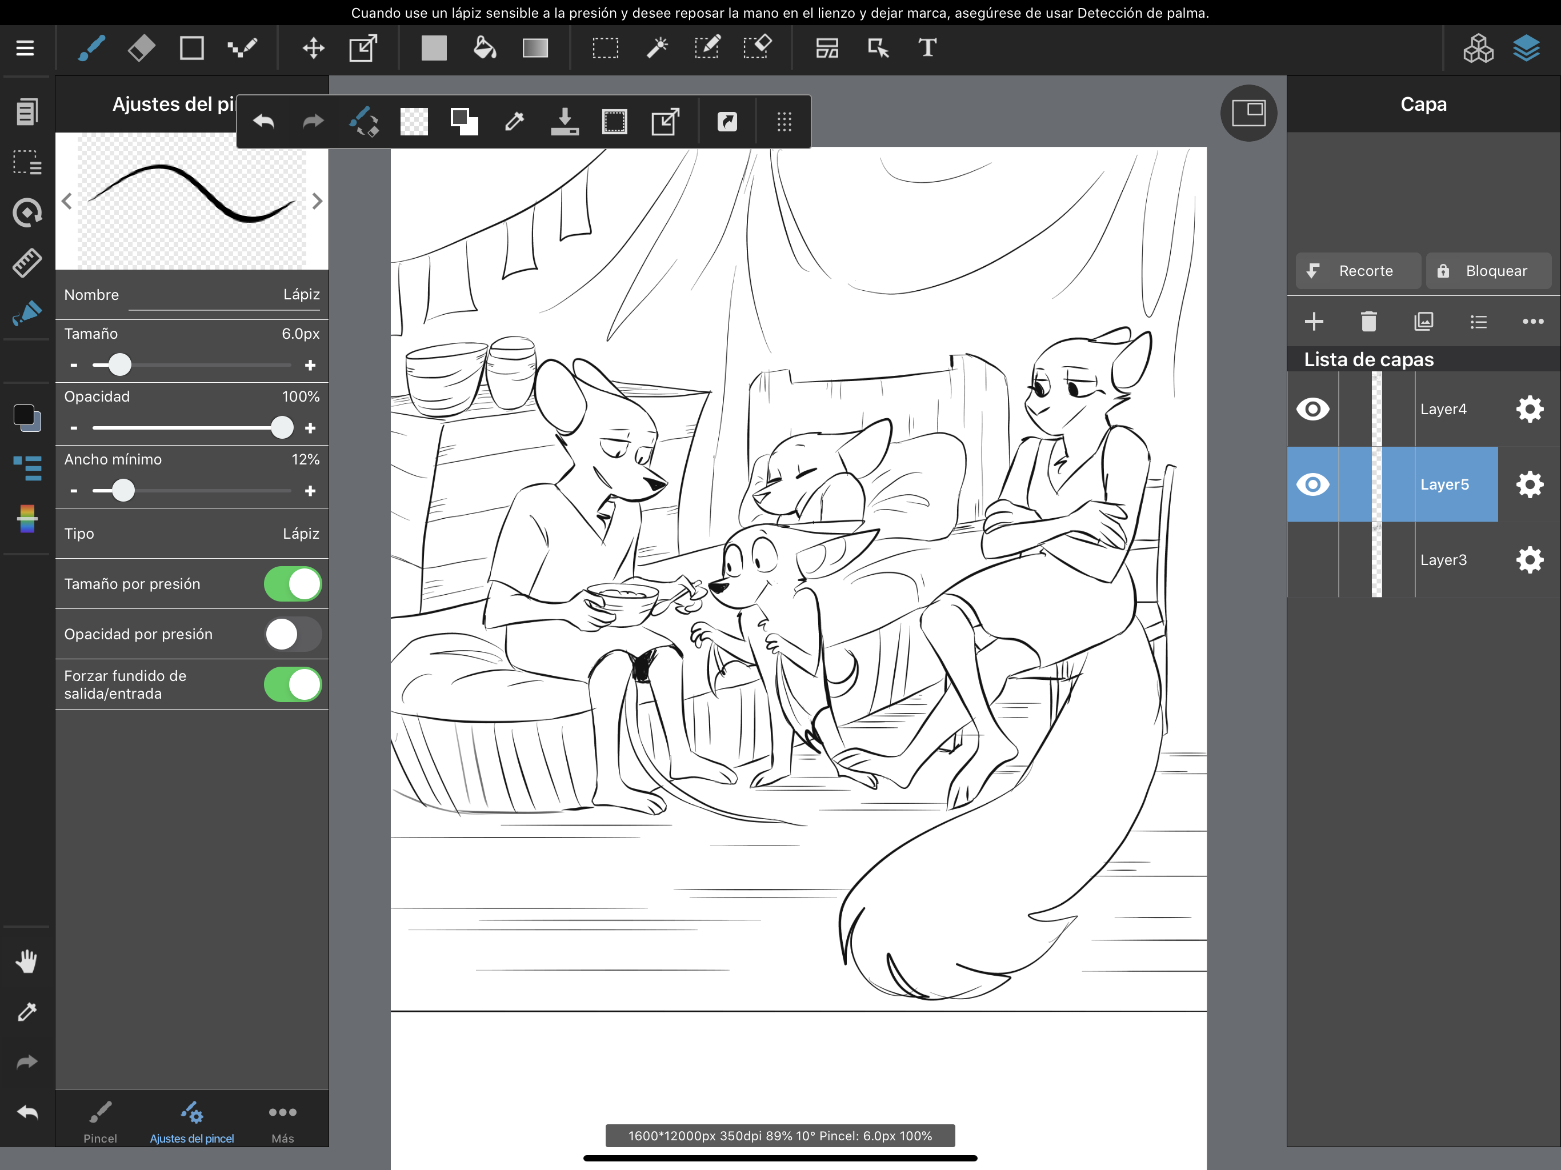Switch to the Pincel tab
Image resolution: width=1561 pixels, height=1170 pixels.
100,1121
